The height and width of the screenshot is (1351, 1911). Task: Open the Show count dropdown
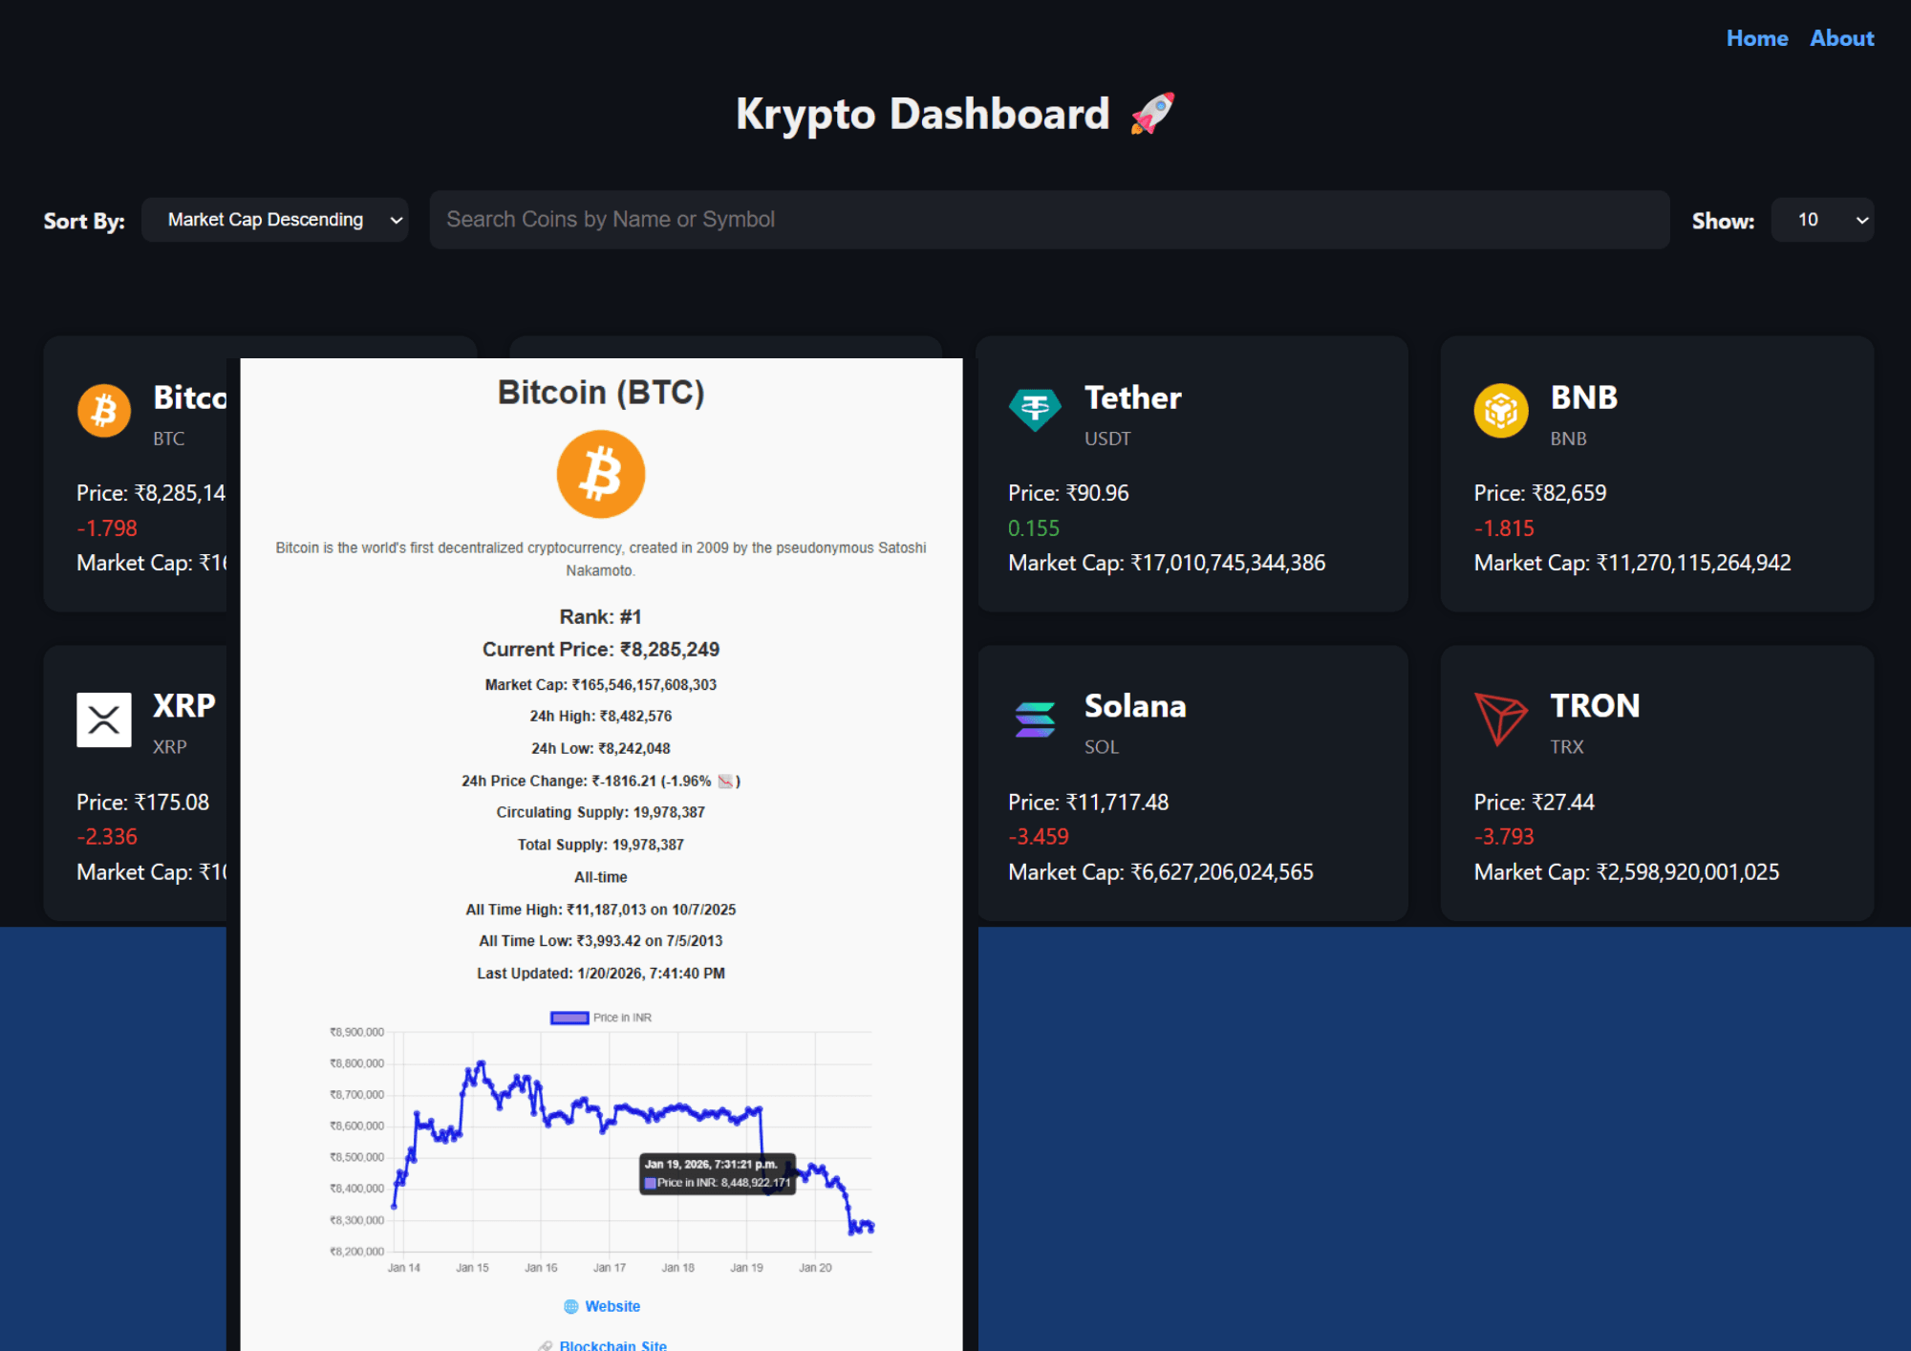(1822, 220)
